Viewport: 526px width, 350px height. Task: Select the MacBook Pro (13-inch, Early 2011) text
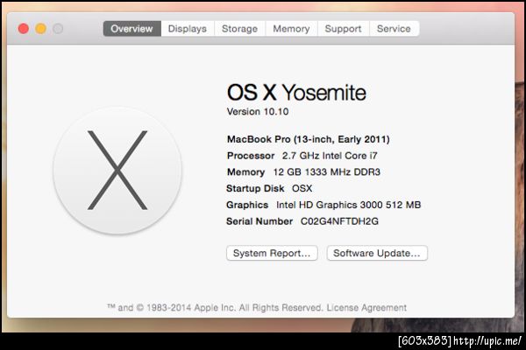tap(309, 139)
